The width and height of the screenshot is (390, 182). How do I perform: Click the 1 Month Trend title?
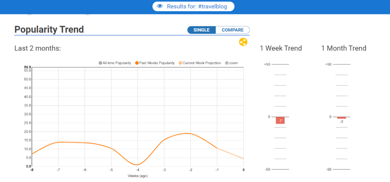(x=344, y=48)
